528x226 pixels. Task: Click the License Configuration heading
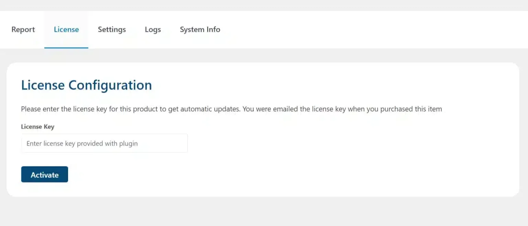pyautogui.click(x=86, y=85)
